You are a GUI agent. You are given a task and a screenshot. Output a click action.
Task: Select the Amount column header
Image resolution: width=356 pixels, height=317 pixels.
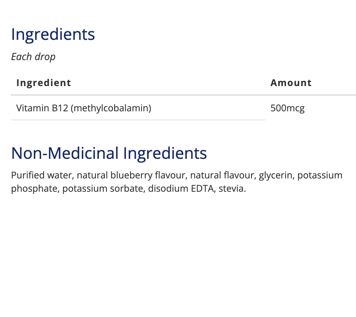[x=291, y=83]
